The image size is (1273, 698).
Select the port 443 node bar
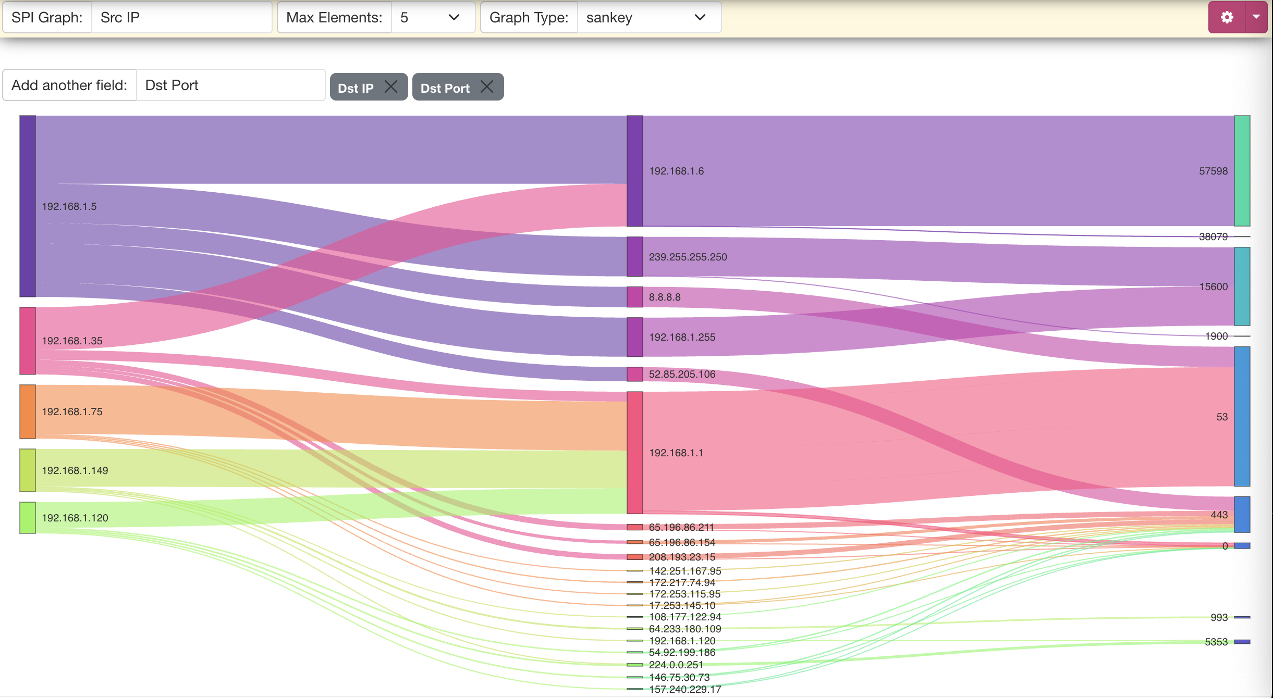[1242, 515]
